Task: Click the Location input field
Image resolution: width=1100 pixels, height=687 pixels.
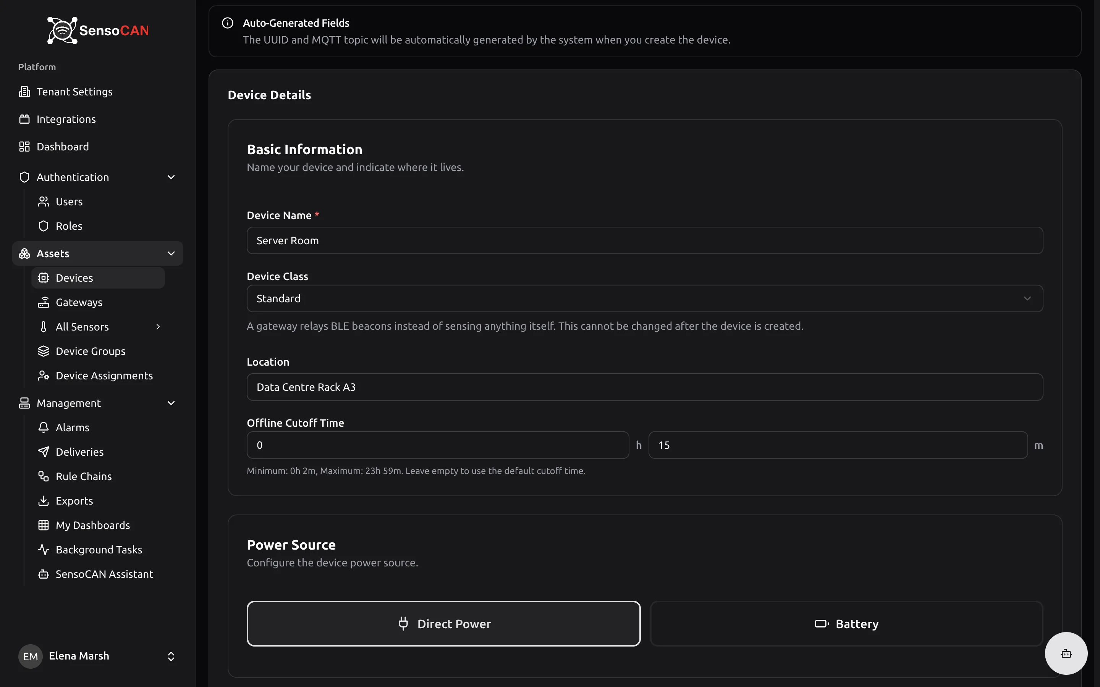Action: click(x=645, y=387)
